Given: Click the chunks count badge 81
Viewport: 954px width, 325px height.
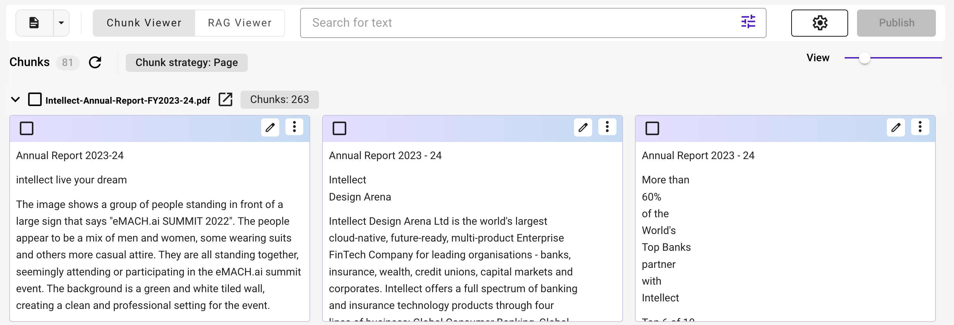Looking at the screenshot, I should [x=68, y=63].
